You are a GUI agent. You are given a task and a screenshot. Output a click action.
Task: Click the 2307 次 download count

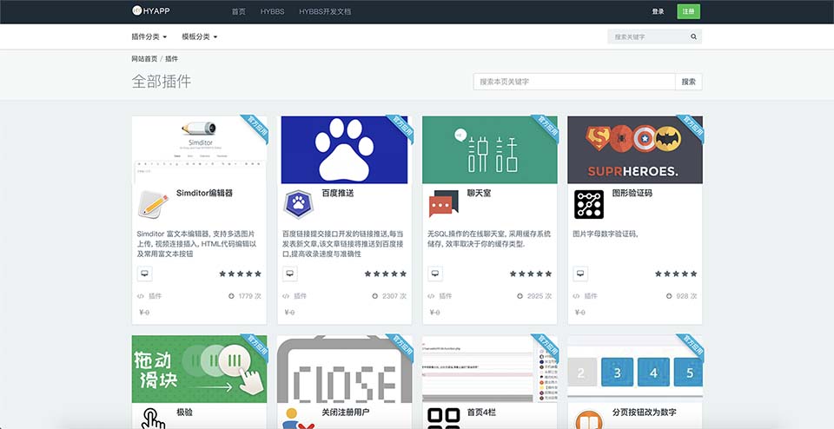(390, 296)
